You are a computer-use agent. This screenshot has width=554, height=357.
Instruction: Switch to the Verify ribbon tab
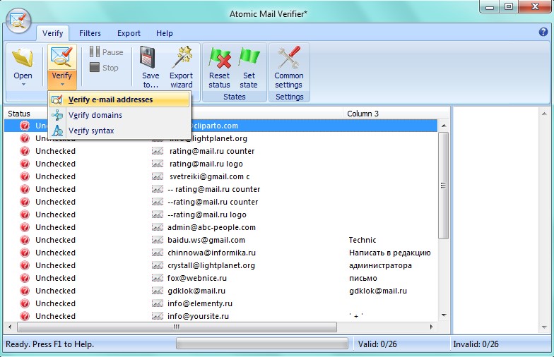coord(52,33)
